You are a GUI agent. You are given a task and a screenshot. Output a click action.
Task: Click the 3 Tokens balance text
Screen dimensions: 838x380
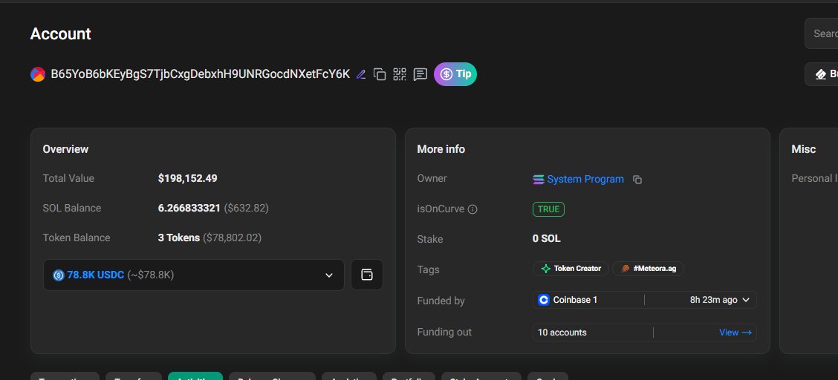179,238
